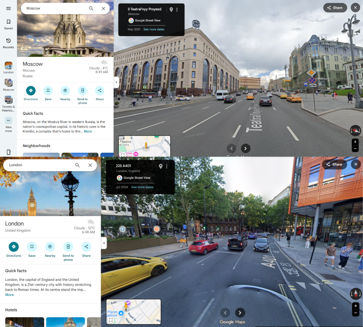This screenshot has width=363, height=327.
Task: Open Saved places in the sidebar
Action: tap(8, 24)
